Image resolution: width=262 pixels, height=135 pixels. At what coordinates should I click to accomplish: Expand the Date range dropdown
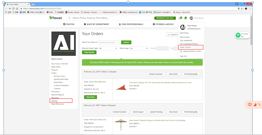[x=139, y=48]
